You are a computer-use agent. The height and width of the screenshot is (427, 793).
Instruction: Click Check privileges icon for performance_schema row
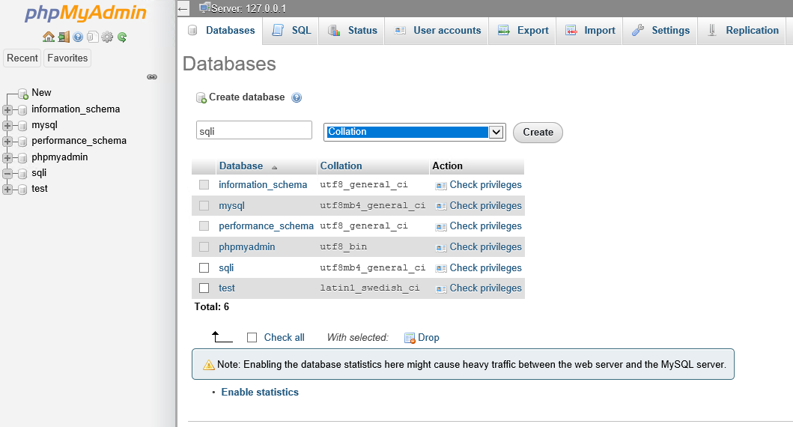[x=441, y=227]
